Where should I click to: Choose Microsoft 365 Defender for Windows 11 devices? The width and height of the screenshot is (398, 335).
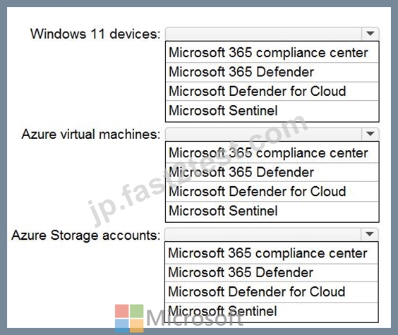pos(272,72)
